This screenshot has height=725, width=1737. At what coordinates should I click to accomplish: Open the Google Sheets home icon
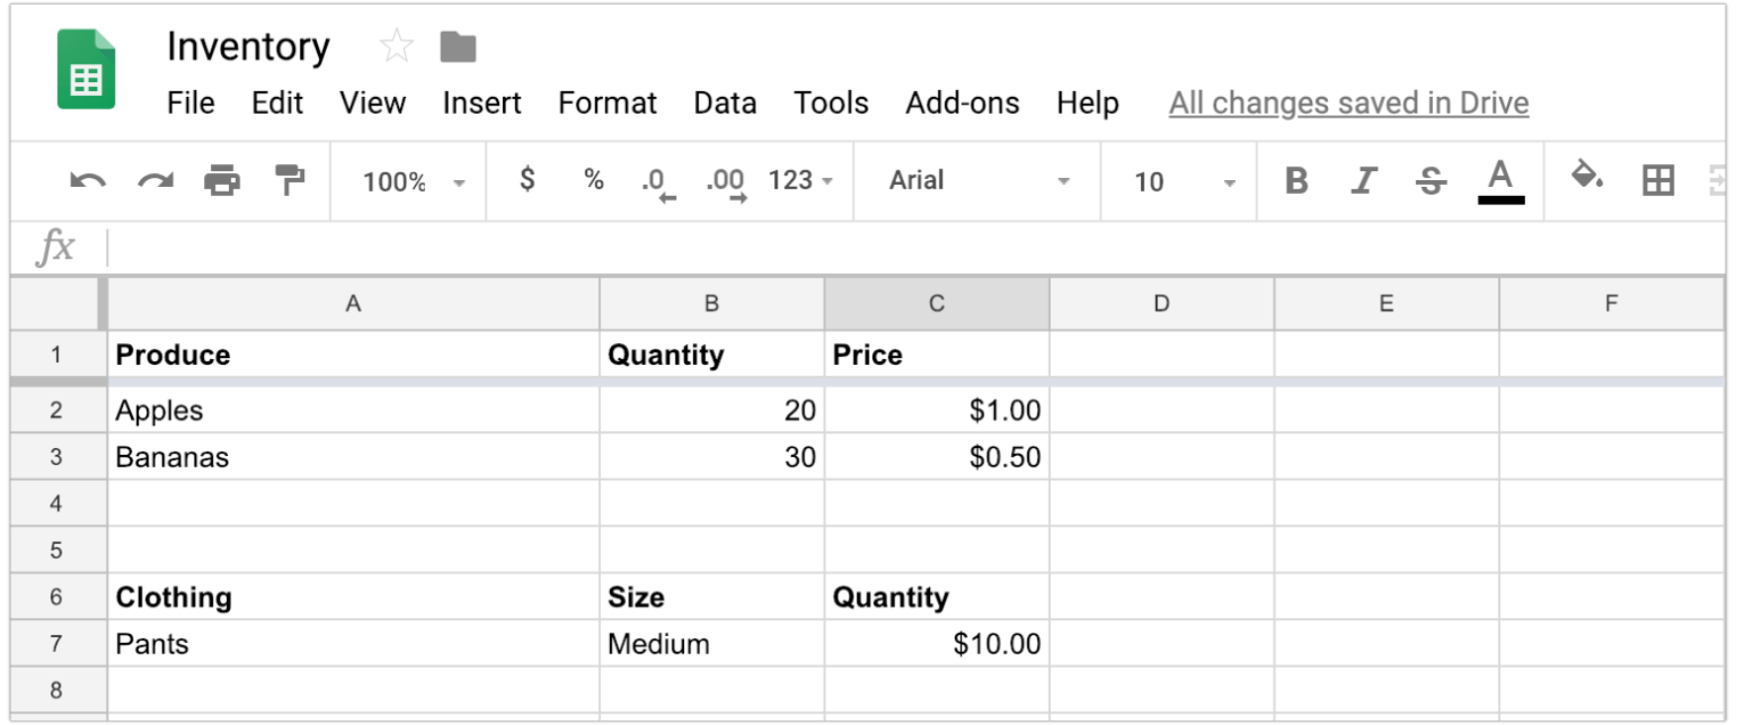(x=86, y=69)
